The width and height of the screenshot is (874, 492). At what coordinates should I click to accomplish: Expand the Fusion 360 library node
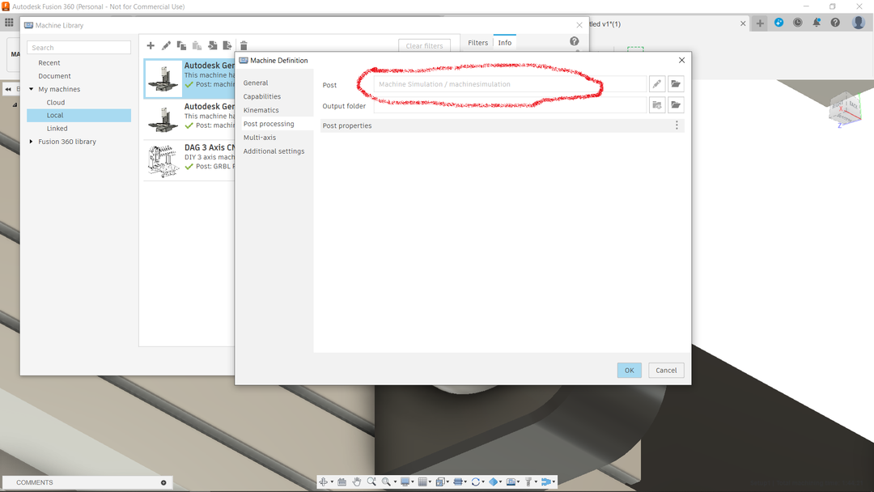tap(31, 142)
